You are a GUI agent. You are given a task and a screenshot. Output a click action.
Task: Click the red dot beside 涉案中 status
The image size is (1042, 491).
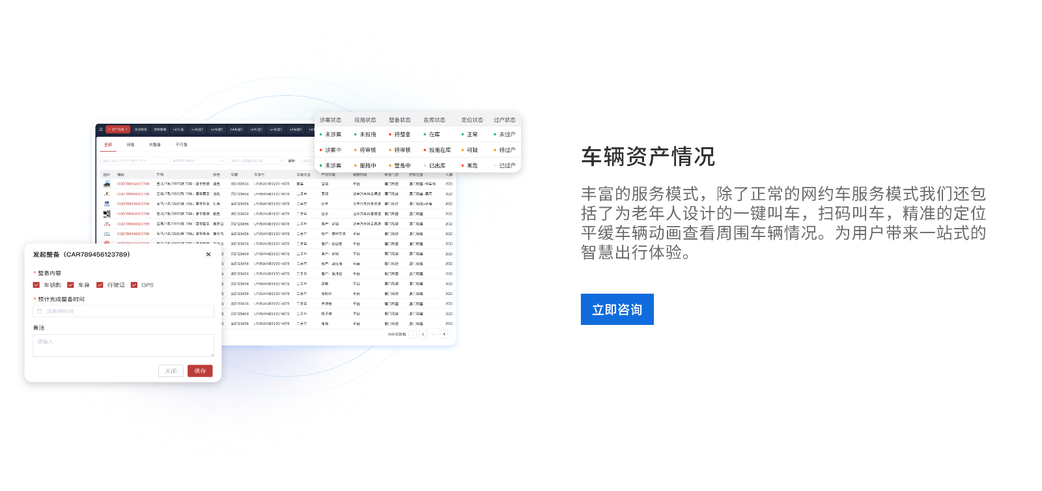[x=321, y=150]
